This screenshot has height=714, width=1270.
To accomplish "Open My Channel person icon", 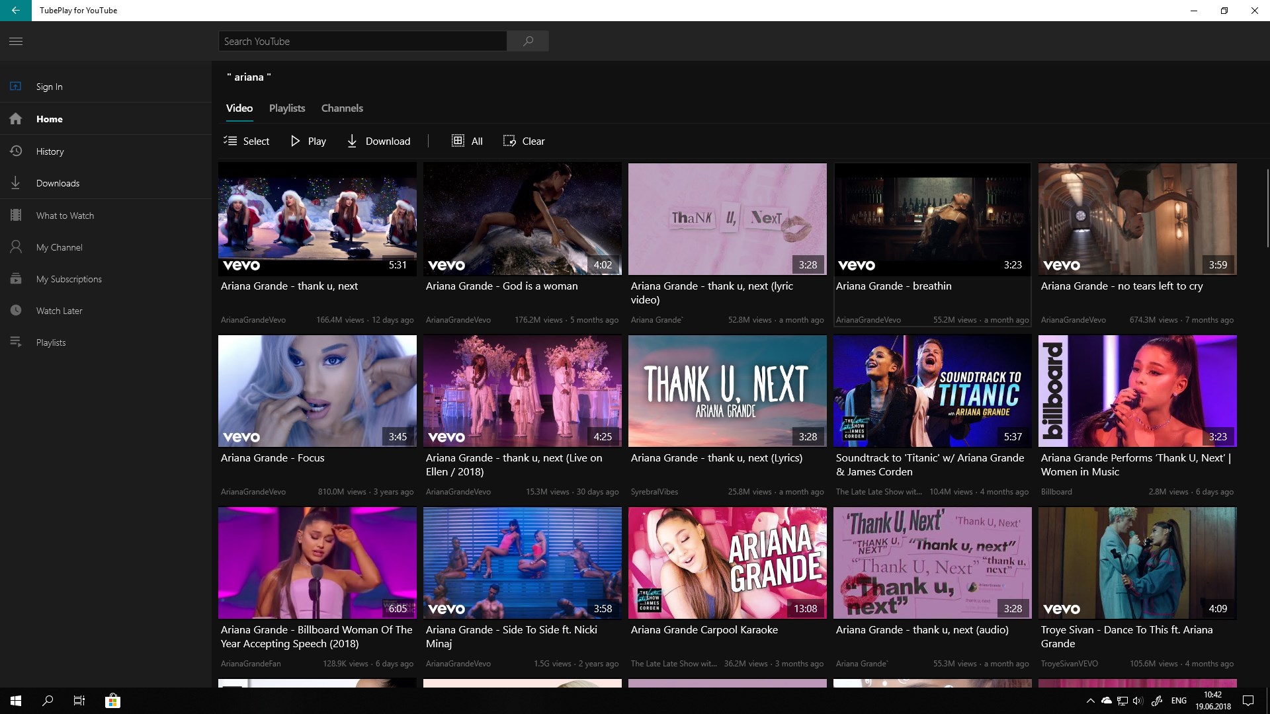I will point(16,247).
